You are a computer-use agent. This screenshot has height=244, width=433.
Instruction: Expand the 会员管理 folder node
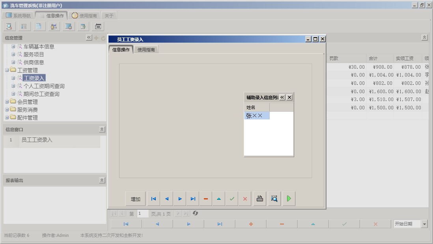pyautogui.click(x=7, y=102)
